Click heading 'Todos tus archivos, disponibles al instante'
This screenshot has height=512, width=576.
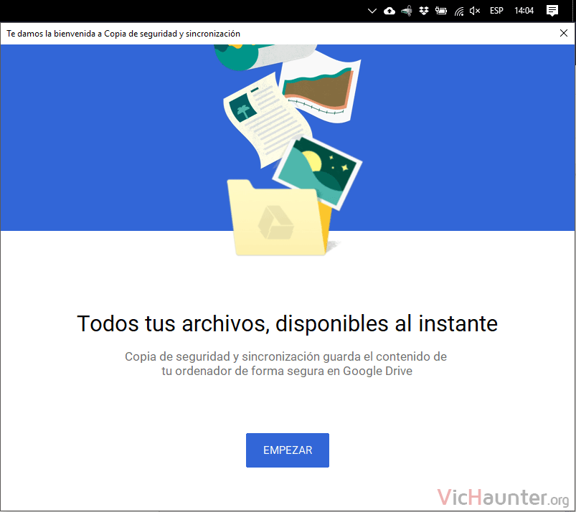(287, 323)
